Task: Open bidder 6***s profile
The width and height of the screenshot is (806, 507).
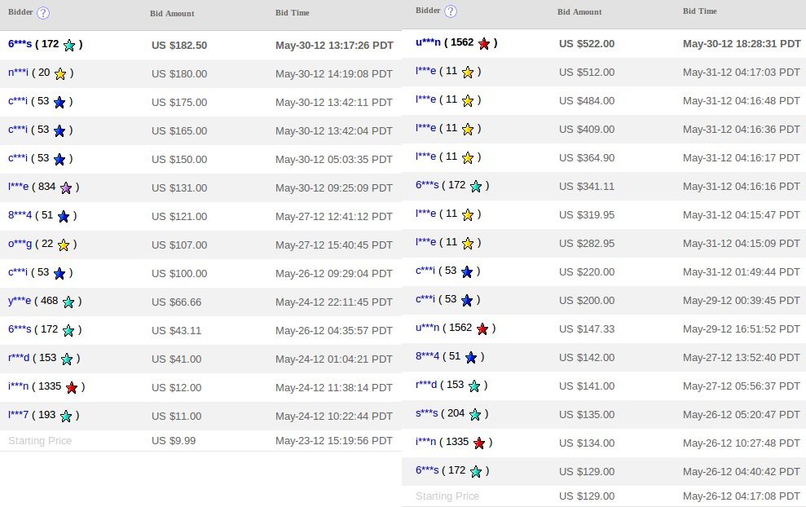Action: click(17, 46)
